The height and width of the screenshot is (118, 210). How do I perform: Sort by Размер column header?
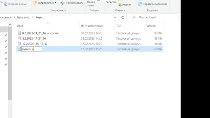(151, 26)
